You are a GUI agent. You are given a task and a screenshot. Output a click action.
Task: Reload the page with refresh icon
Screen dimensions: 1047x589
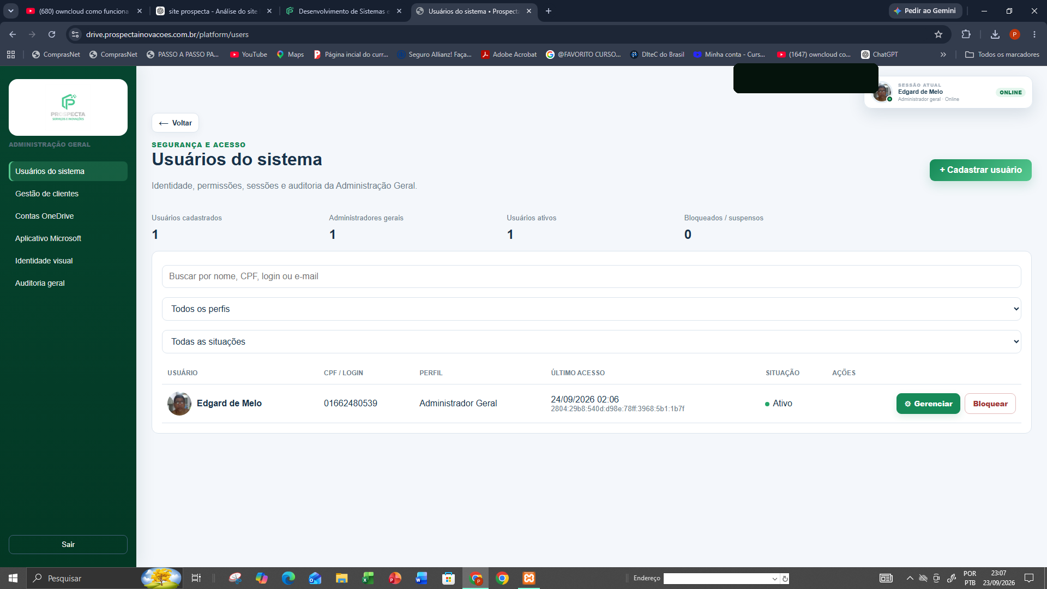coord(52,34)
